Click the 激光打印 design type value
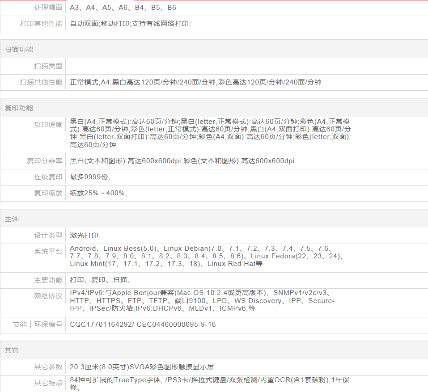 (x=84, y=236)
